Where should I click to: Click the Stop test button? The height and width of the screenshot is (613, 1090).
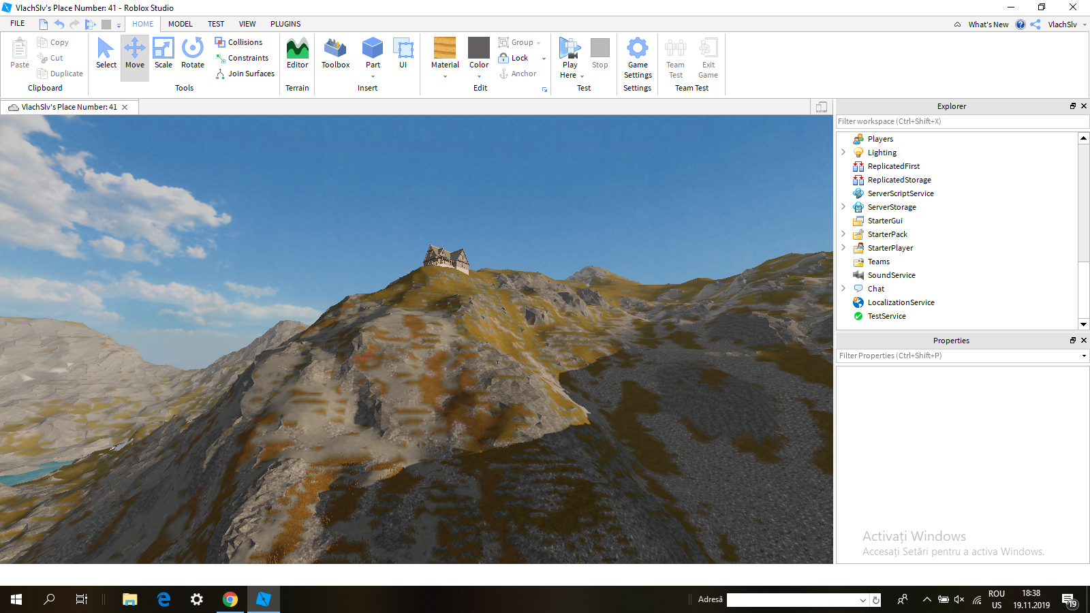tap(600, 53)
